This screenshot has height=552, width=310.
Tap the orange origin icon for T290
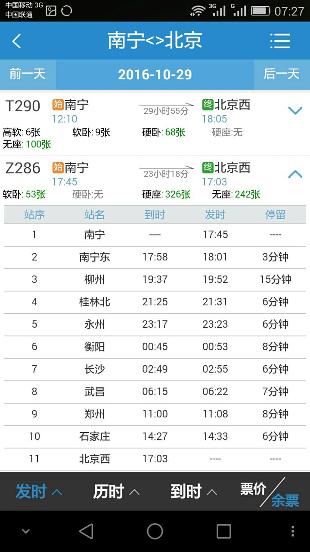tap(58, 105)
